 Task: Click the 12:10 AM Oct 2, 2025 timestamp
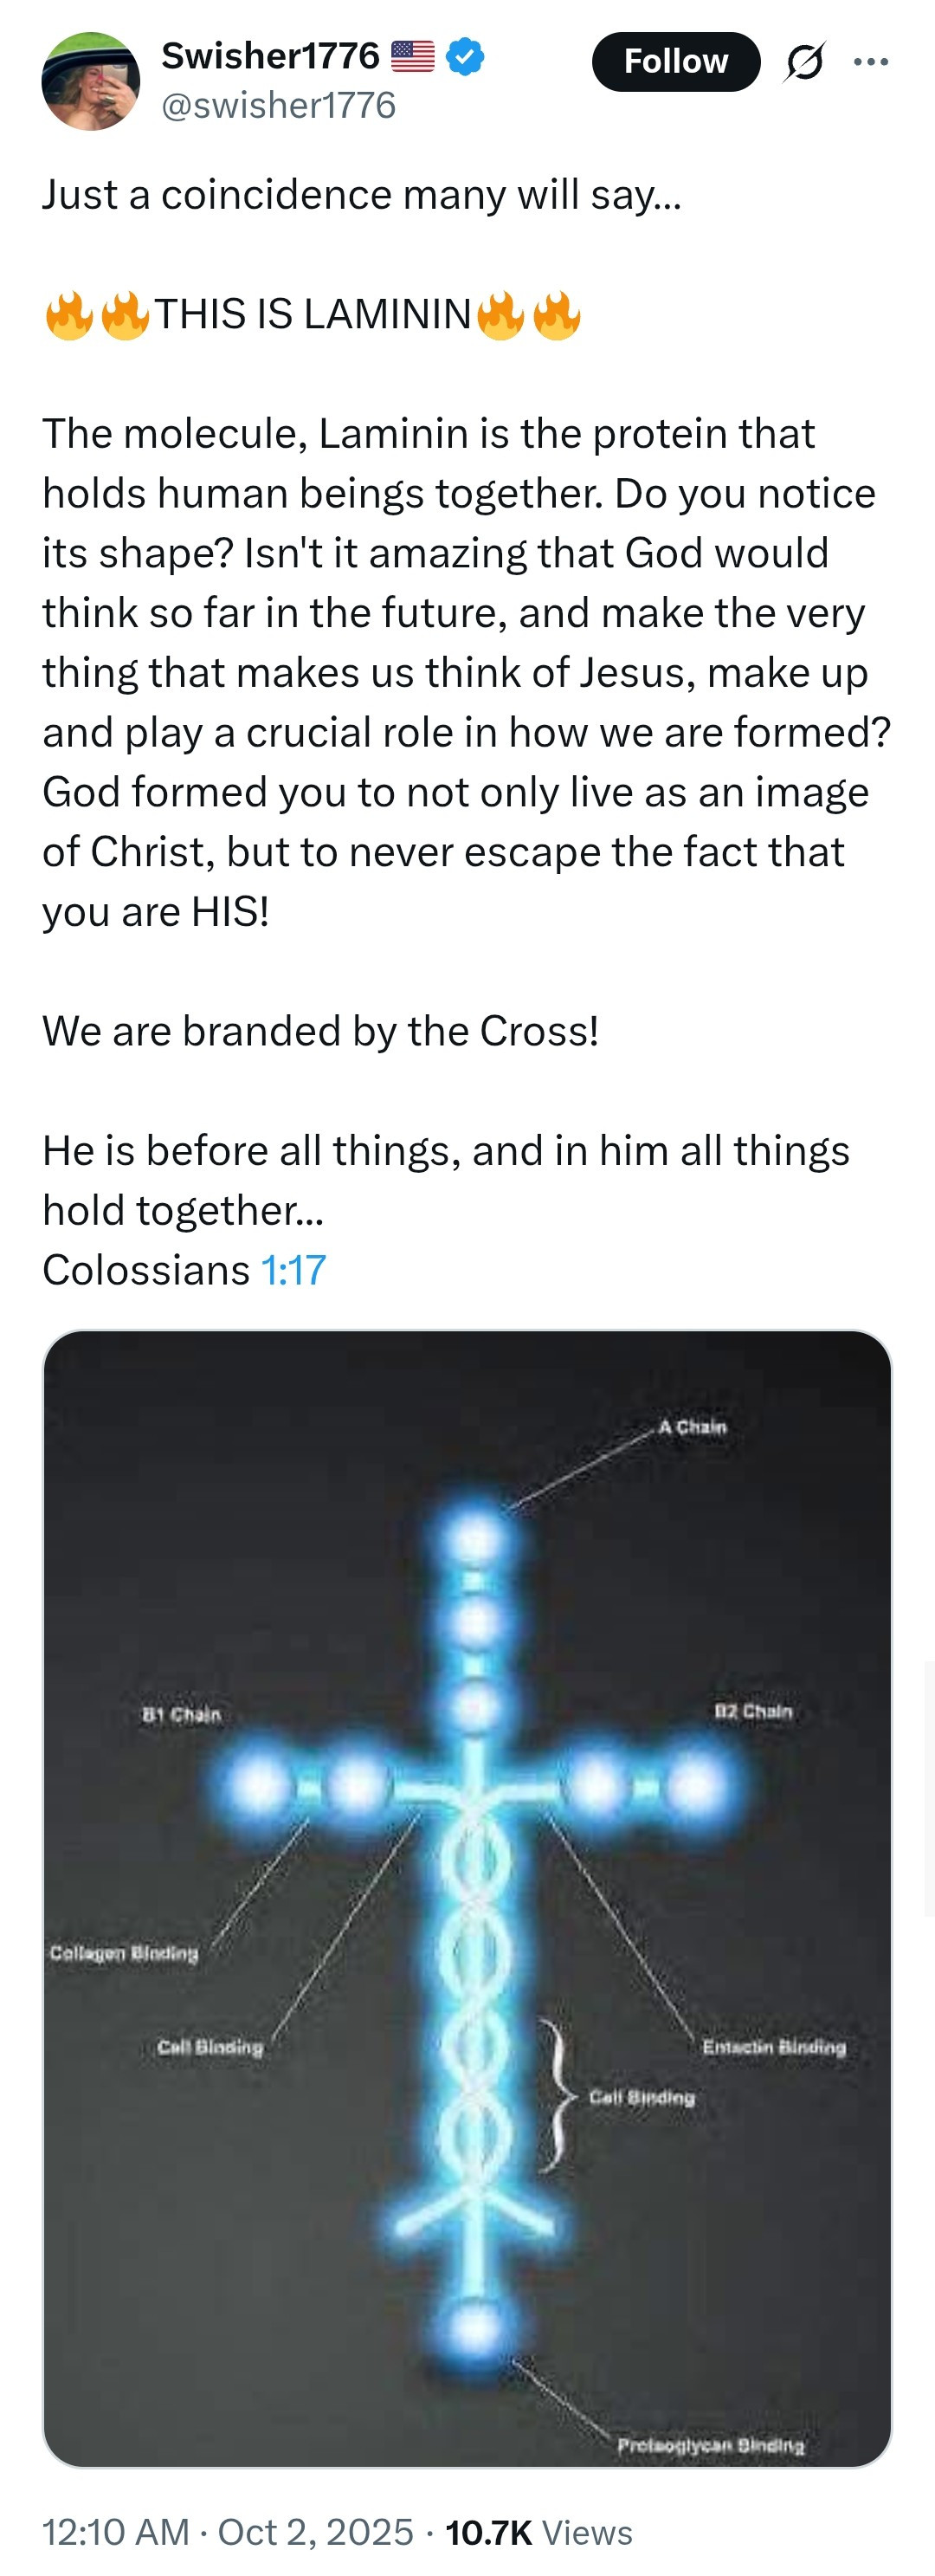click(x=227, y=2532)
